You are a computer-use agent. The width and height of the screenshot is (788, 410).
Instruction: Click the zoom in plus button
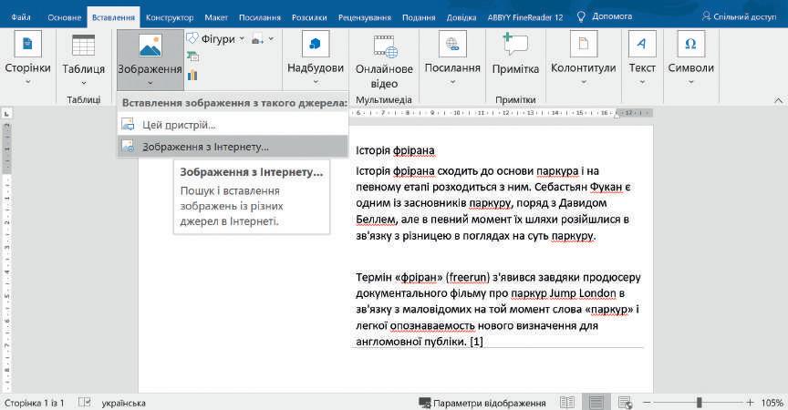pos(750,403)
